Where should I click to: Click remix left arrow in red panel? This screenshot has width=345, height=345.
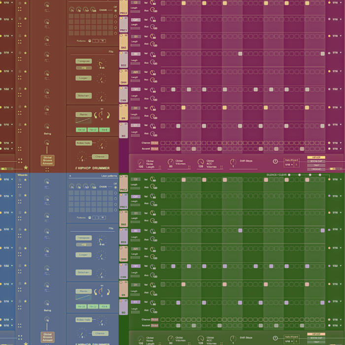[x=95, y=115]
